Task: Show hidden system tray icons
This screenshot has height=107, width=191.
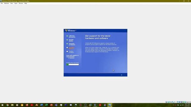Action: point(173,105)
